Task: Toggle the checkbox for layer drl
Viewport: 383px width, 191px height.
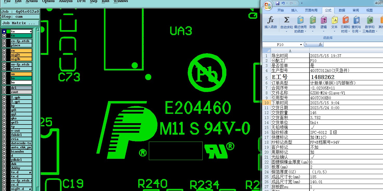Action: [x=4, y=88]
